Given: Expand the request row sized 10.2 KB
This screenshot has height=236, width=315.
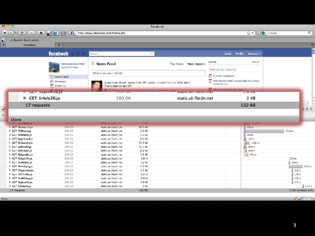Looking at the screenshot, I should pyautogui.click(x=10, y=127).
